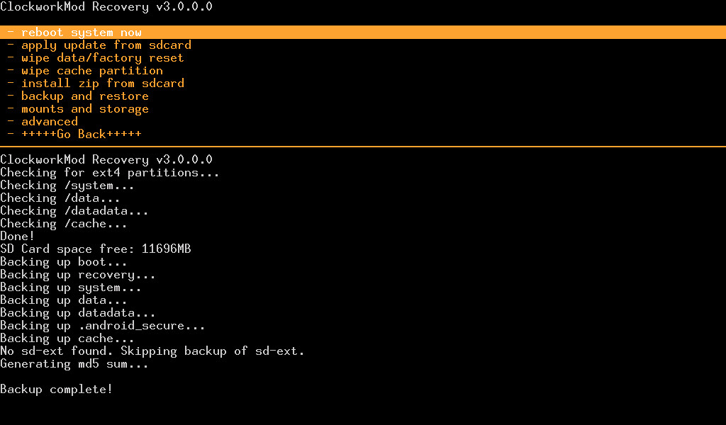Screen dimensions: 726x425
Task: Open "install zip from sdcard" menu
Action: coord(96,84)
